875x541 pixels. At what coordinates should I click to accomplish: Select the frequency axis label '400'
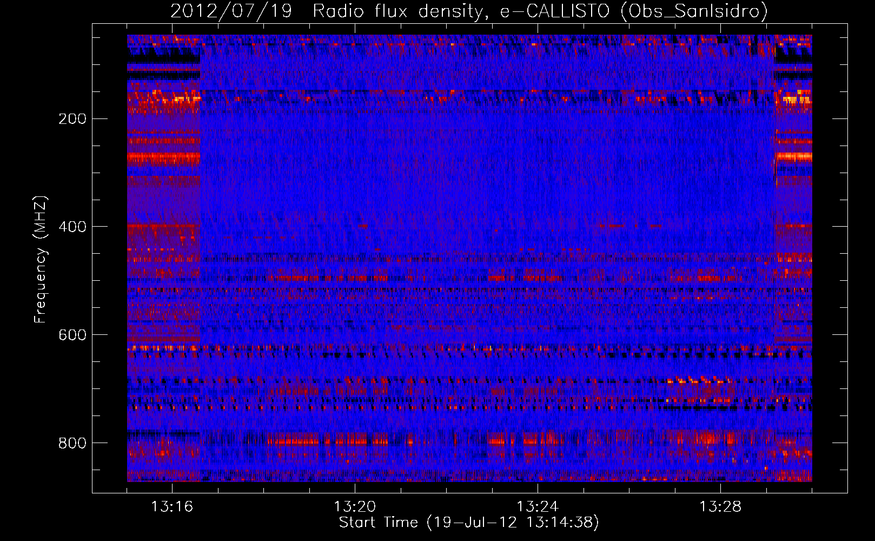pos(72,227)
